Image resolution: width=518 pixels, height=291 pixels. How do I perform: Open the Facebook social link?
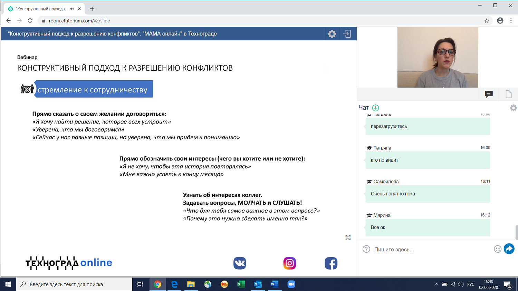pyautogui.click(x=331, y=263)
